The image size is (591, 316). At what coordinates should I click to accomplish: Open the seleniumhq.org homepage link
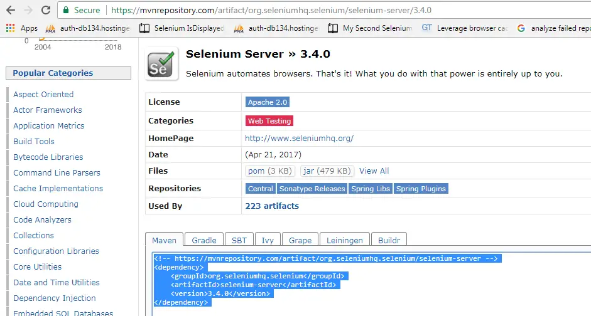coord(300,138)
